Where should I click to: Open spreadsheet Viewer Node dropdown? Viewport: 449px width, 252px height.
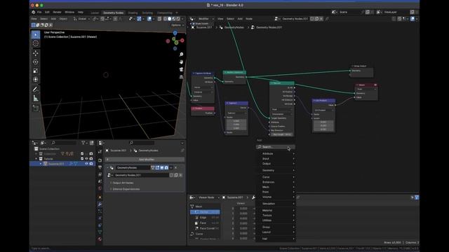[209, 197]
